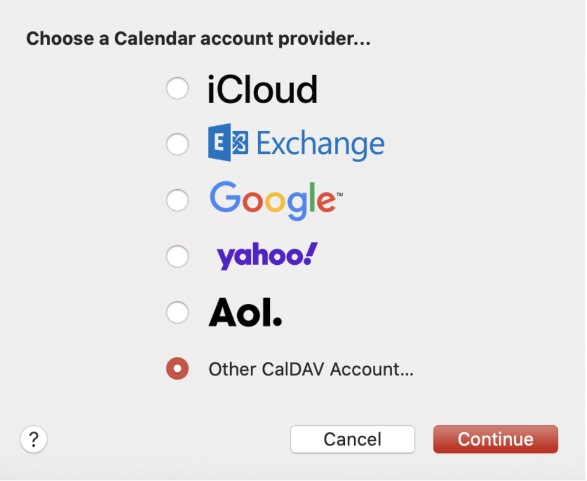The height and width of the screenshot is (481, 587).
Task: Click the filled red radio indicator
Action: 177,368
